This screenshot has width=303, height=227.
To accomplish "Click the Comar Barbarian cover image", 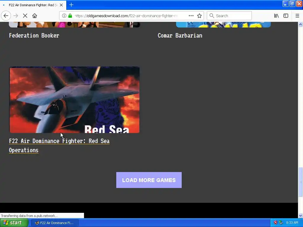I will point(223,25).
